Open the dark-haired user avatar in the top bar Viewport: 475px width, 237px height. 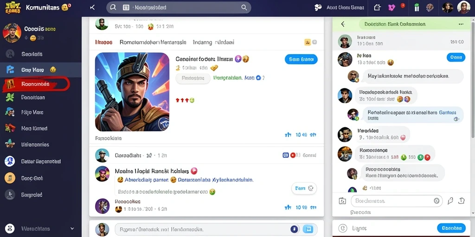(x=448, y=7)
